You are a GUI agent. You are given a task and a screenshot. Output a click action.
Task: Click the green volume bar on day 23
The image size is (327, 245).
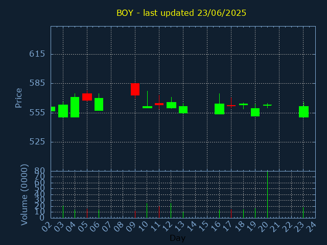(303, 212)
